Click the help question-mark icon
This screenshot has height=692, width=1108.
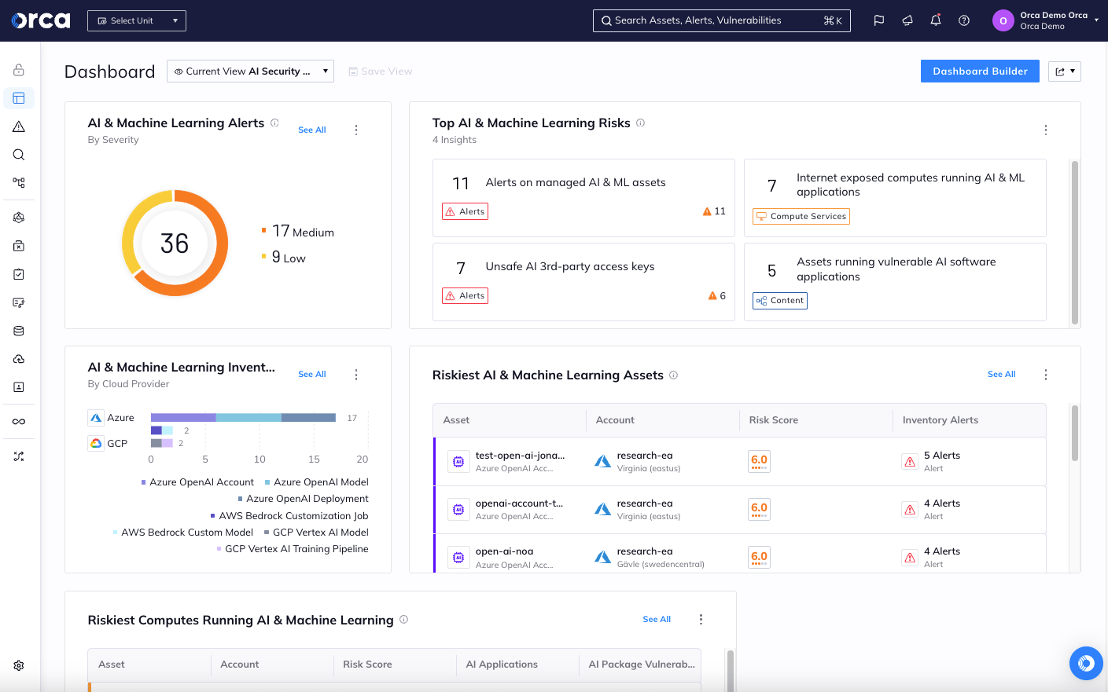click(963, 20)
